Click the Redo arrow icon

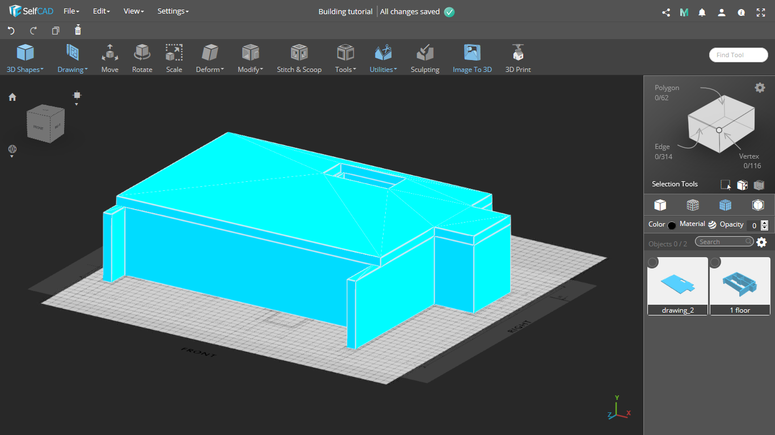pyautogui.click(x=33, y=31)
